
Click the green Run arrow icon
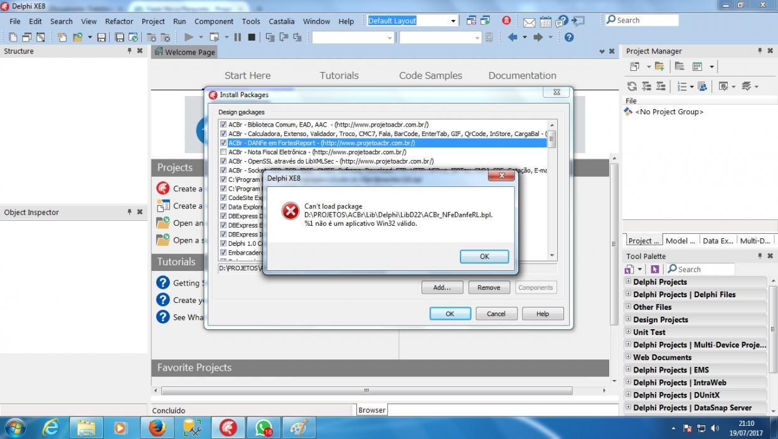(x=189, y=38)
